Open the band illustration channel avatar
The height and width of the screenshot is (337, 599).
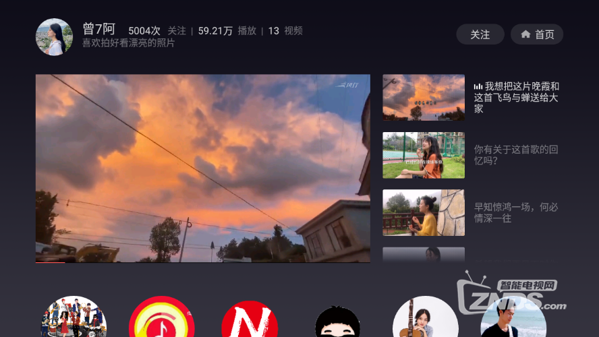click(74, 317)
